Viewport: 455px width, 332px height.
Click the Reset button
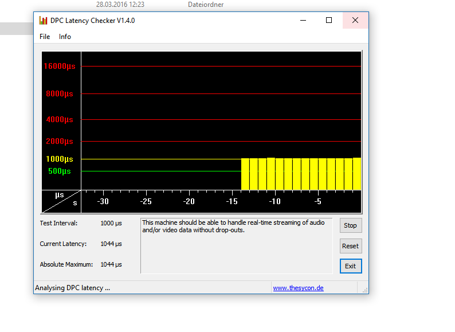pos(351,246)
